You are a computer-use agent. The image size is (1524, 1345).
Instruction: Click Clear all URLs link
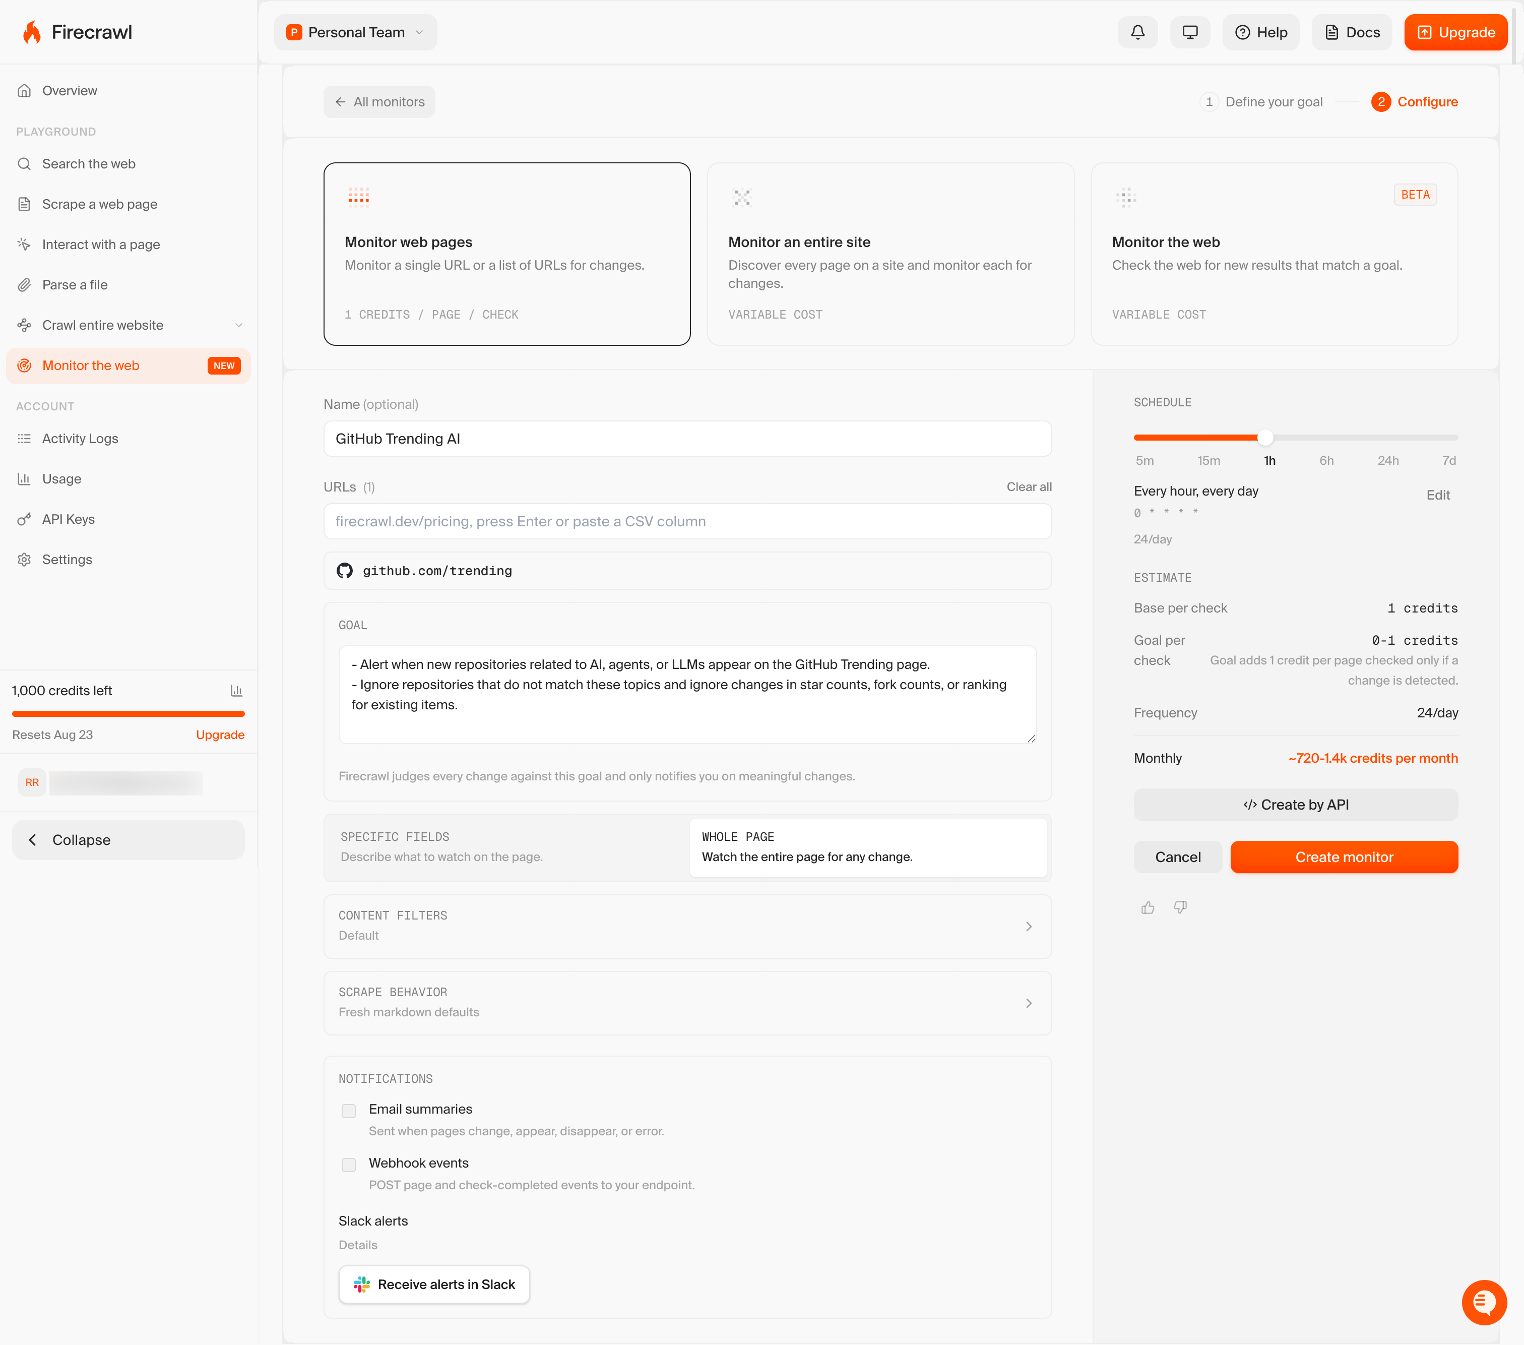tap(1029, 486)
